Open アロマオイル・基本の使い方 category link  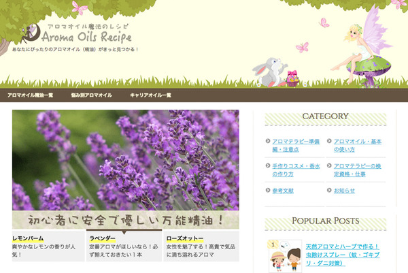(358, 145)
